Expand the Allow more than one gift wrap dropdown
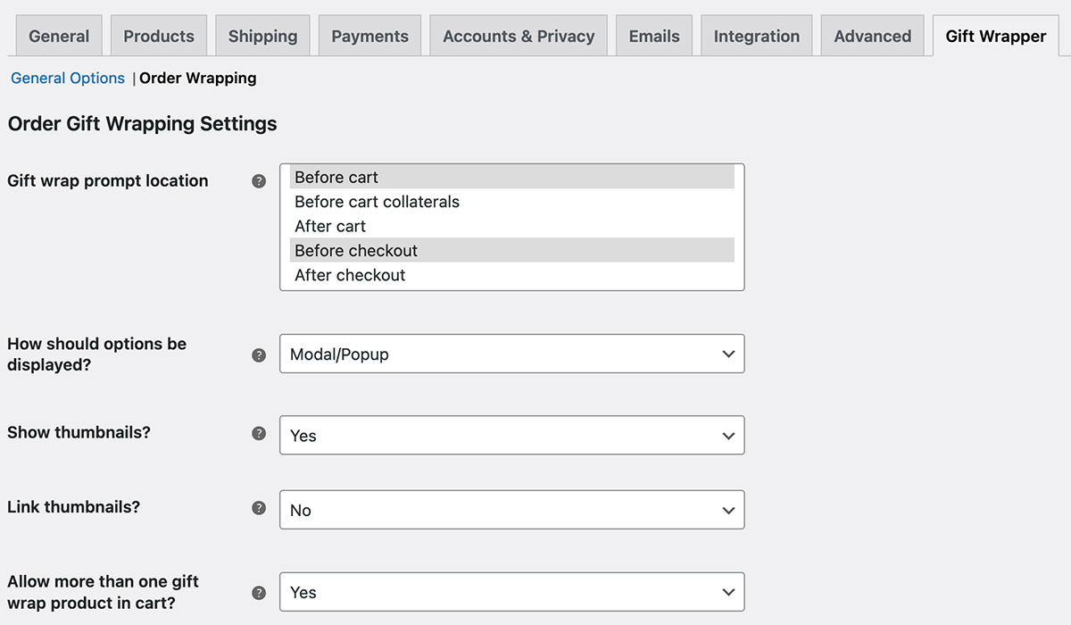Screen dimensions: 1071x625 point(511,593)
